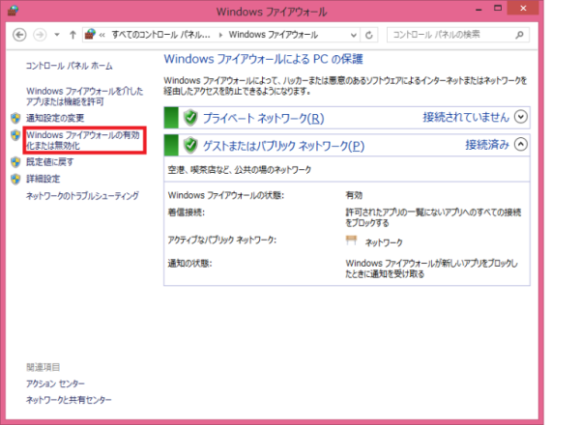Click the forward navigation arrow
Screen dimensions: 580x425
click(x=40, y=35)
